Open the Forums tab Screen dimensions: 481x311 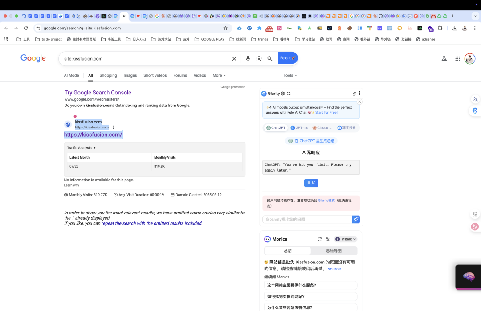tap(180, 75)
